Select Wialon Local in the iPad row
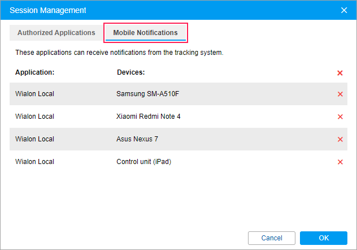 pyautogui.click(x=34, y=162)
